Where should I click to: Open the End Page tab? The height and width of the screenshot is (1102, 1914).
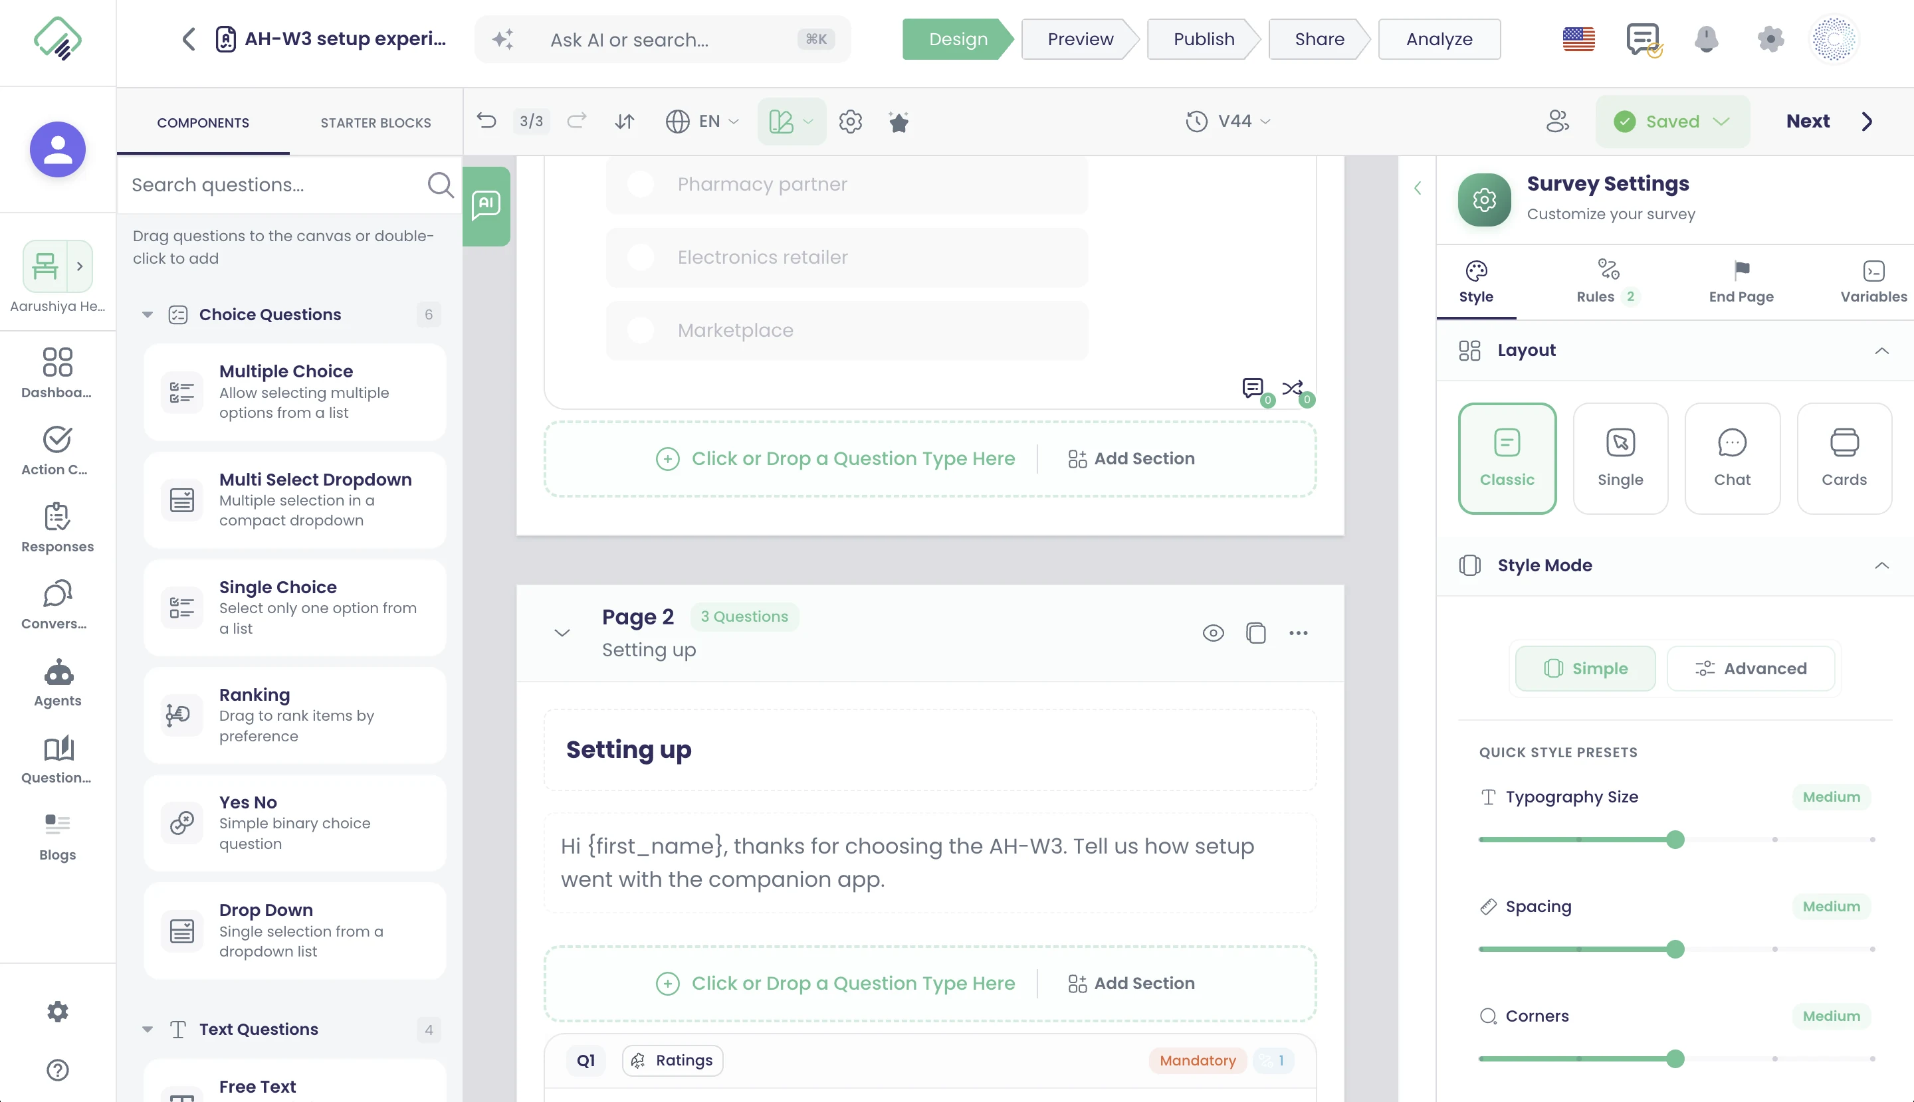(1741, 281)
